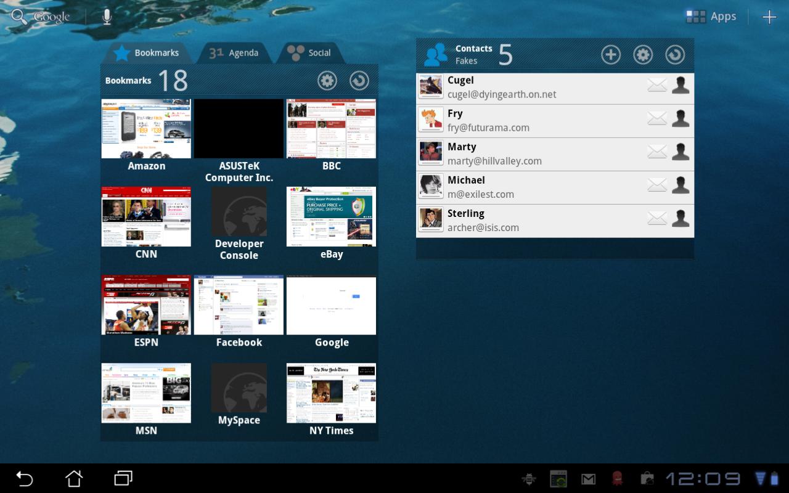
Task: Switch to the Social tab
Action: point(310,53)
